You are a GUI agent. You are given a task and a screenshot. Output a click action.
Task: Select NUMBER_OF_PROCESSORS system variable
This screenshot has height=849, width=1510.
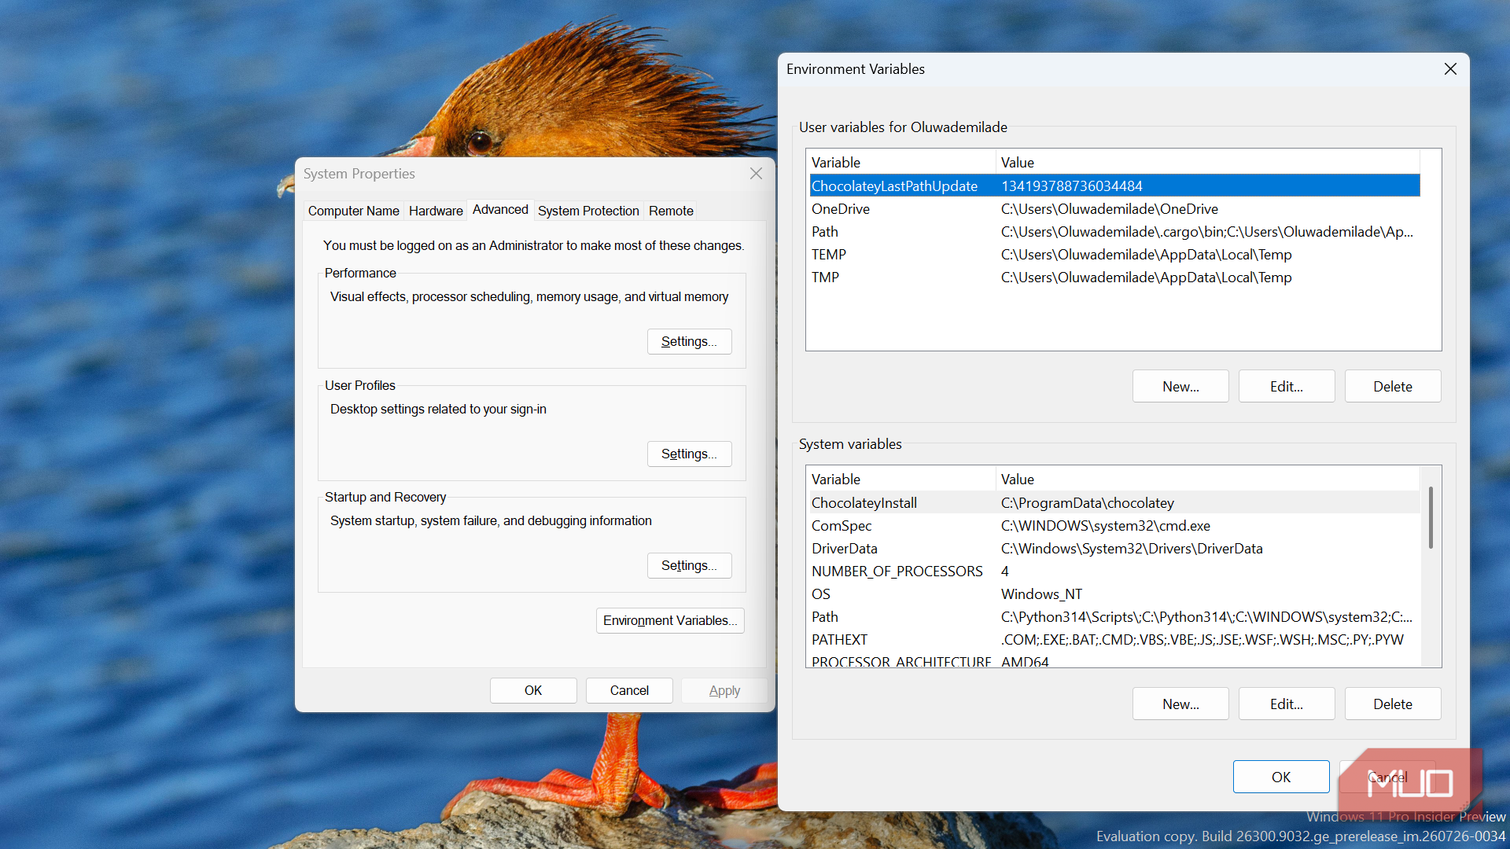coord(1114,572)
